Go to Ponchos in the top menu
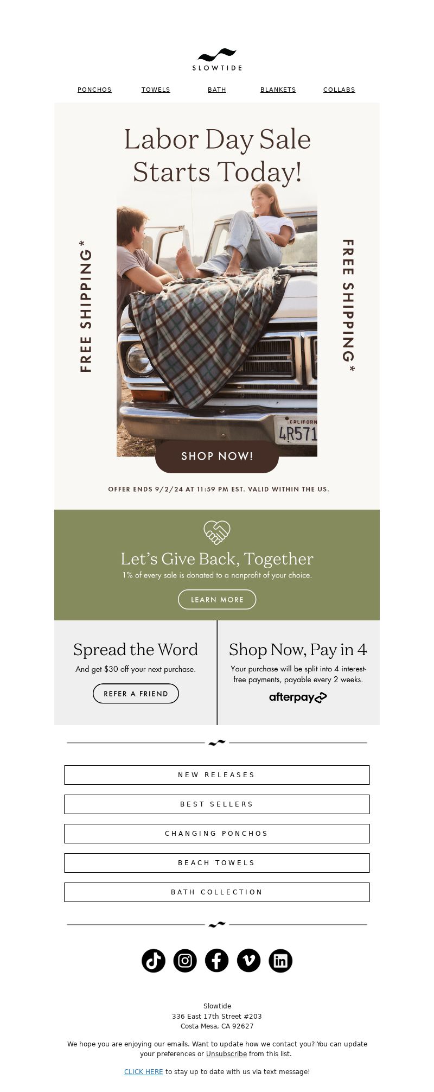Screen dimensions: 434x1092 [x=94, y=90]
